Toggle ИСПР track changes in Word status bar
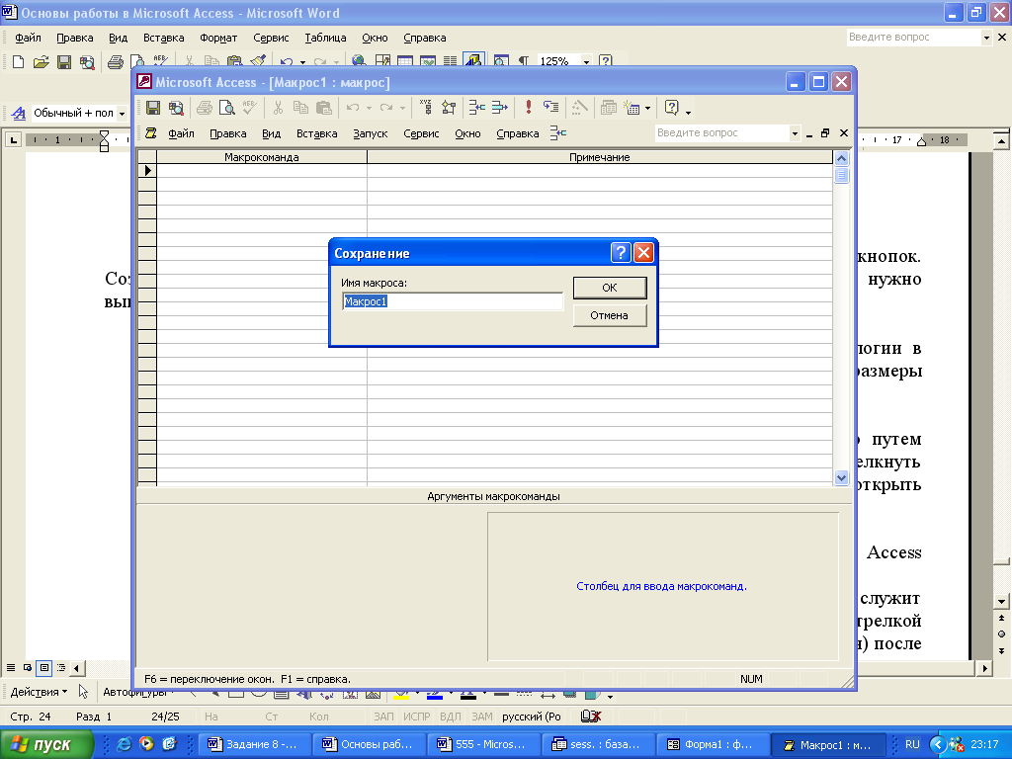 416,717
